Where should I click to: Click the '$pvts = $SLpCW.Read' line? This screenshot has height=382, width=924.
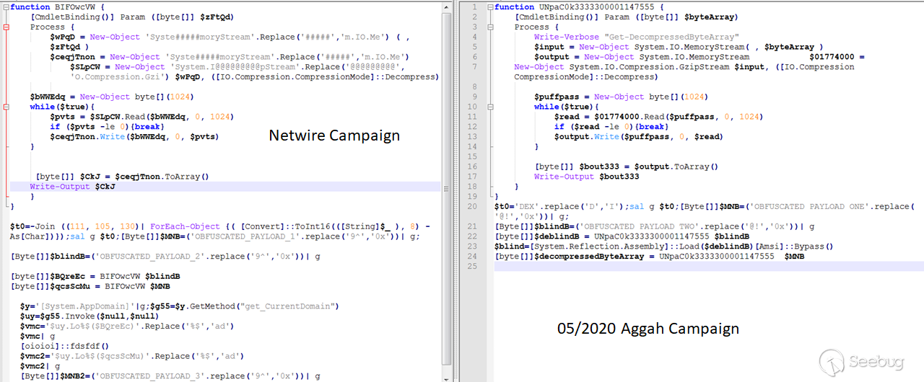pyautogui.click(x=141, y=117)
